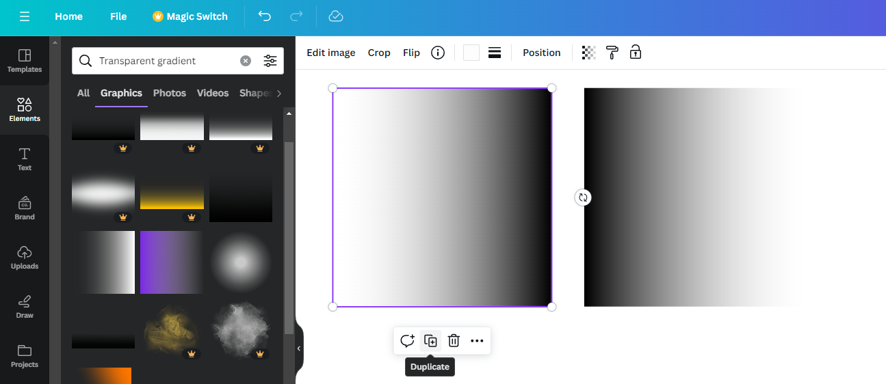Open the Flip options
Screen dimensions: 886x384
(x=411, y=53)
